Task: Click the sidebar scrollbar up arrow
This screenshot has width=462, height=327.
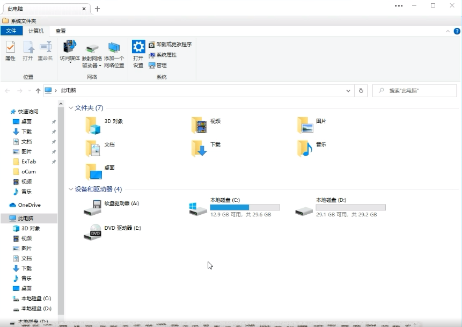Action: pos(61,104)
